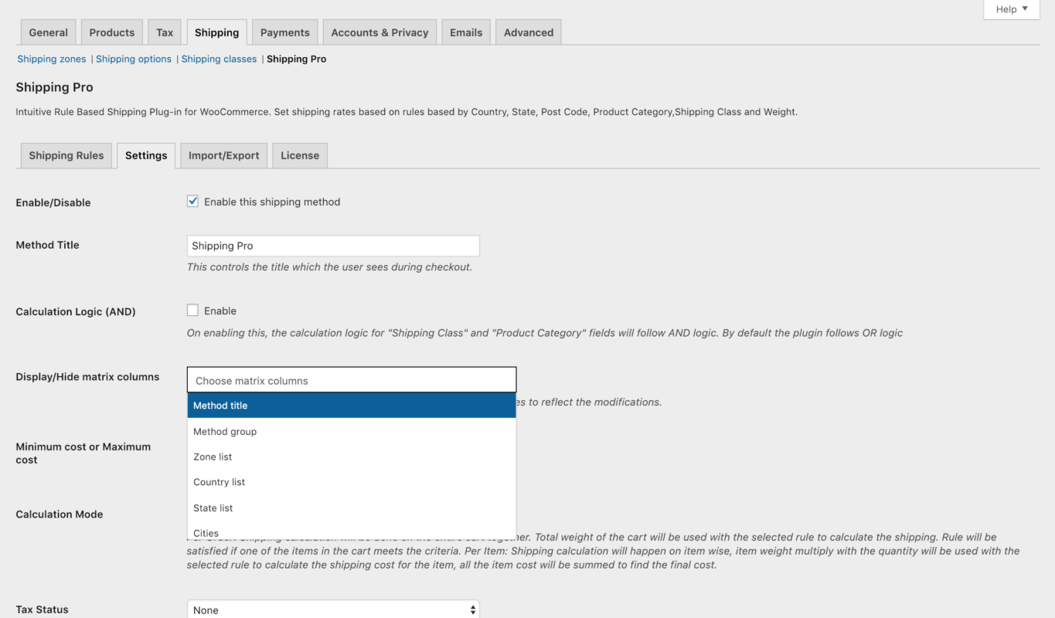Switch to the General tab

(48, 32)
